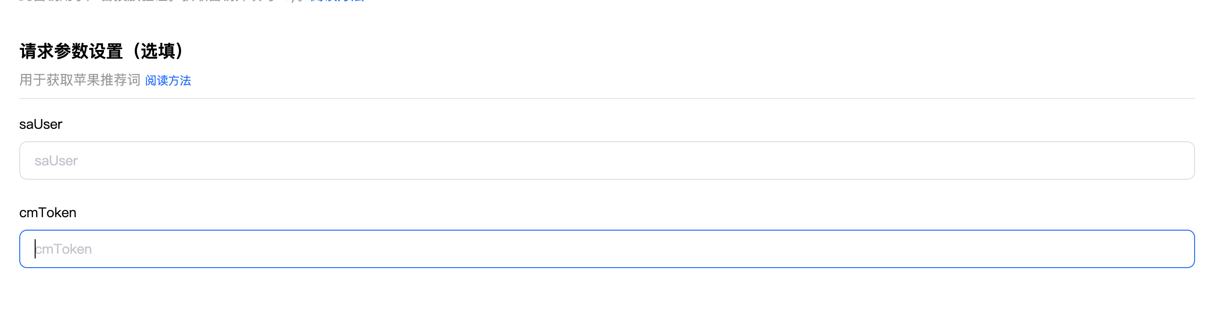Image resolution: width=1223 pixels, height=320 pixels.
Task: Click the middle of the saUser text box
Action: pos(607,160)
